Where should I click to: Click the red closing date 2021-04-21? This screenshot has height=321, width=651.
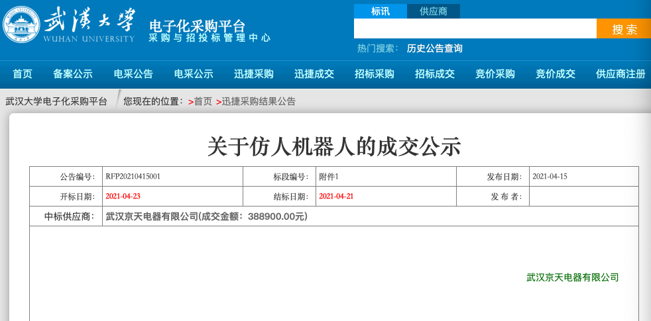336,196
